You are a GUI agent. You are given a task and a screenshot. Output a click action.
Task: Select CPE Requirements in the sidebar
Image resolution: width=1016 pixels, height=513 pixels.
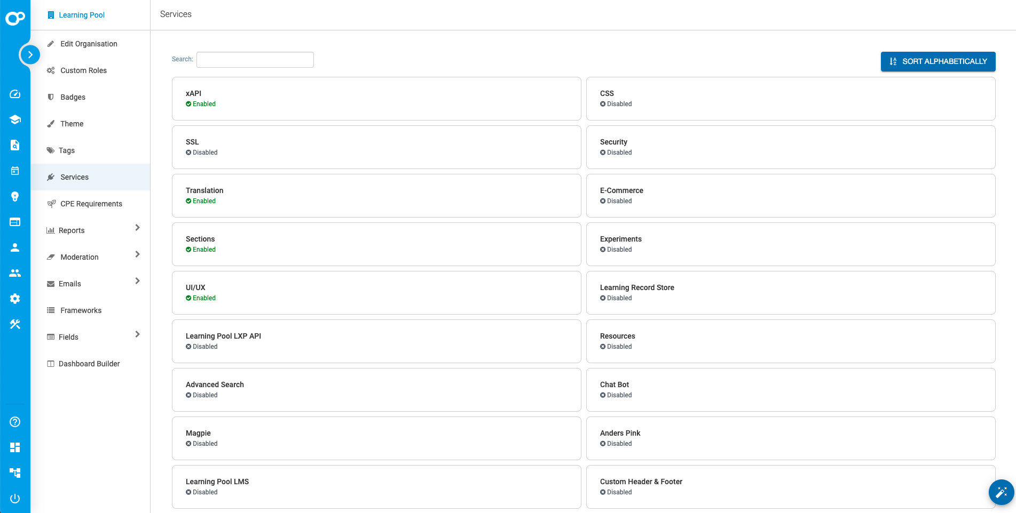(91, 204)
